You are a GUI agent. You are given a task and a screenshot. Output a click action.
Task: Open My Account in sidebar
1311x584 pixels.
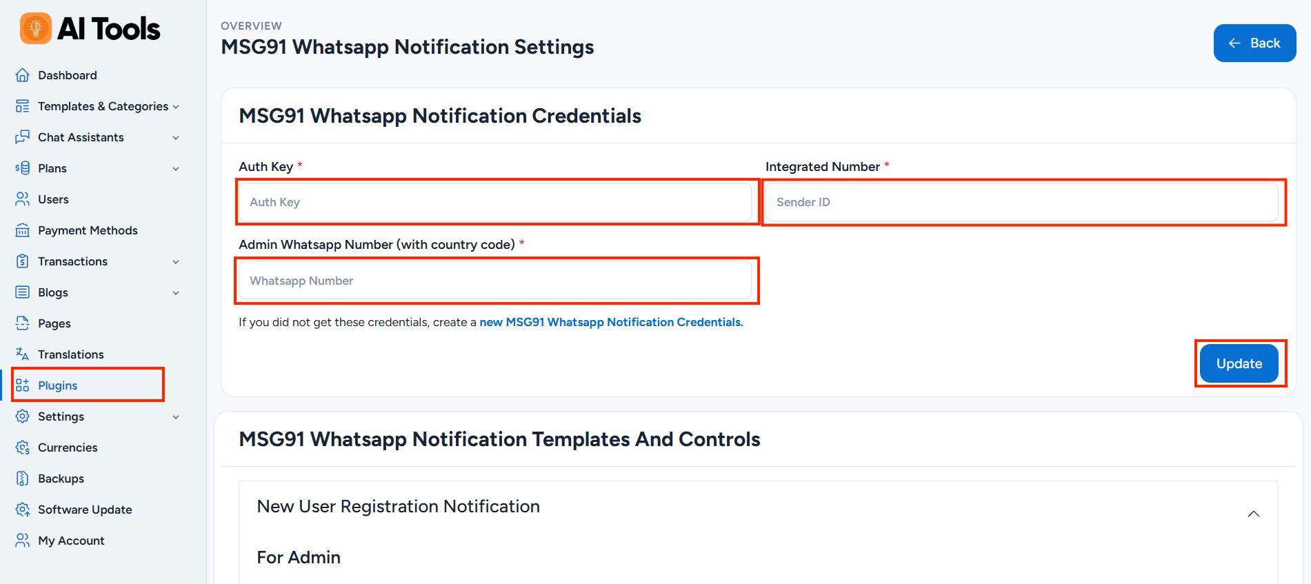pos(71,541)
